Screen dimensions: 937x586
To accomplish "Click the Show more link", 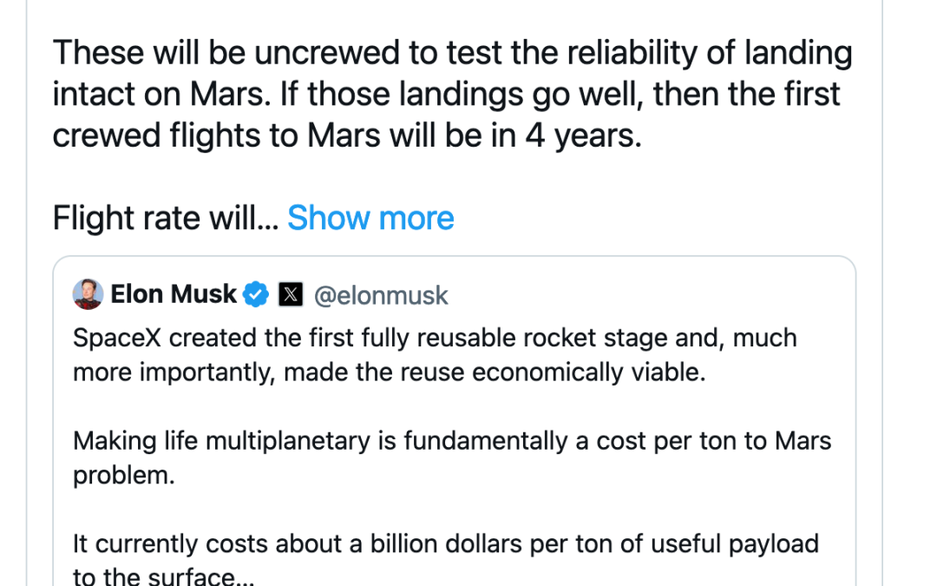I will (x=370, y=218).
